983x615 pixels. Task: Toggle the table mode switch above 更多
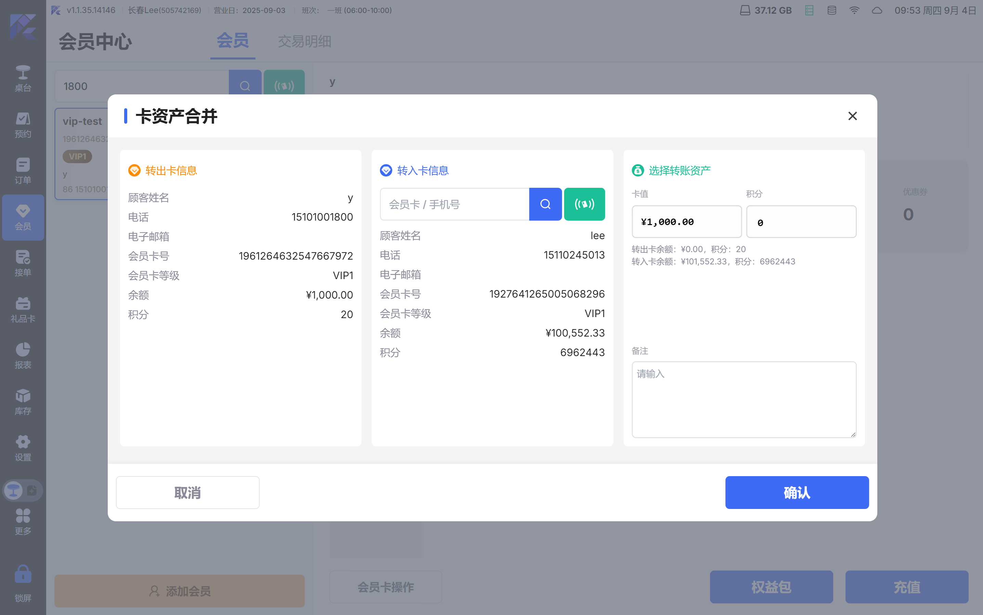tap(23, 490)
